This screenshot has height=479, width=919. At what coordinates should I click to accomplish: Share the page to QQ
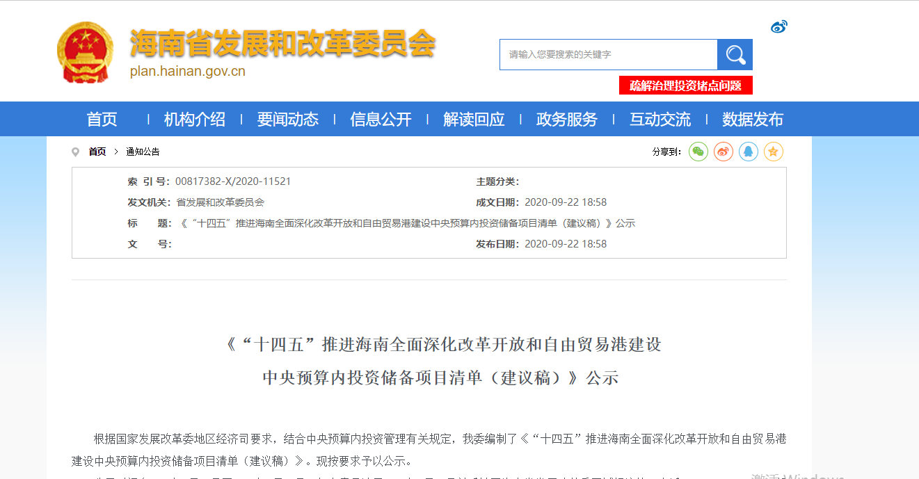pyautogui.click(x=749, y=152)
